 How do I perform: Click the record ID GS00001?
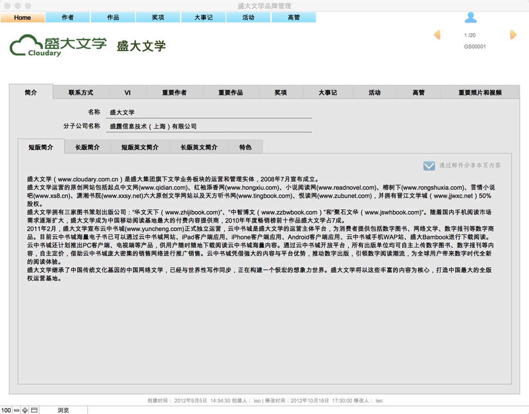475,47
